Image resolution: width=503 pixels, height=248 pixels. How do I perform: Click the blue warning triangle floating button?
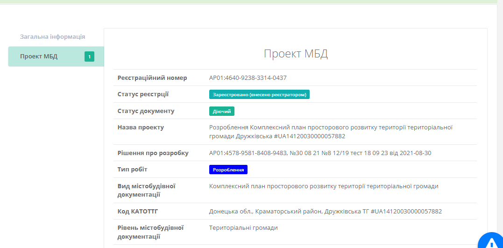[x=491, y=241]
